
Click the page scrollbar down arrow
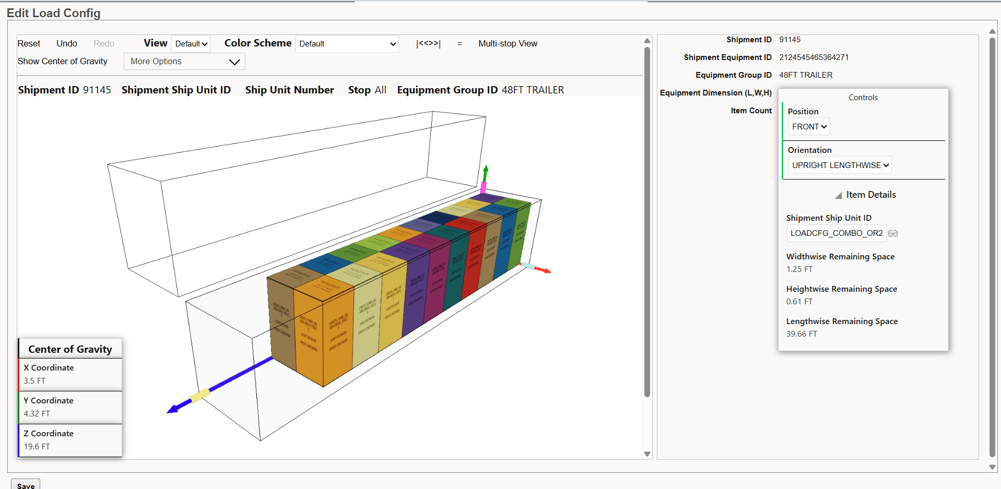coord(992,467)
